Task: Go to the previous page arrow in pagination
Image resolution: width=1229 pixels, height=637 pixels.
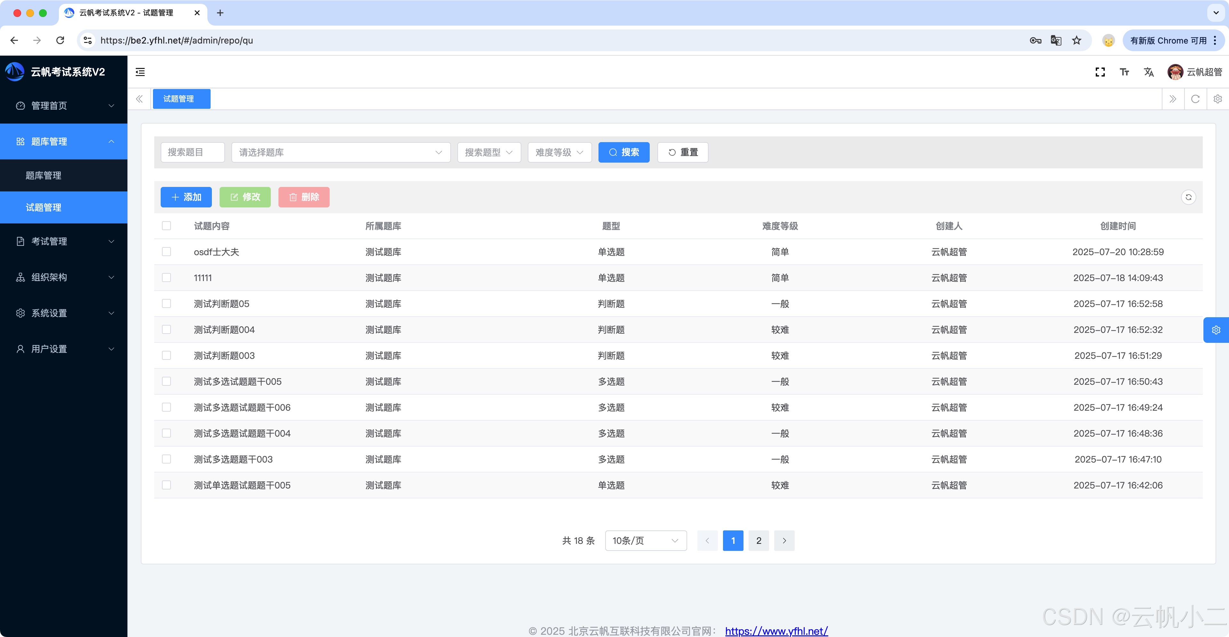Action: [707, 541]
